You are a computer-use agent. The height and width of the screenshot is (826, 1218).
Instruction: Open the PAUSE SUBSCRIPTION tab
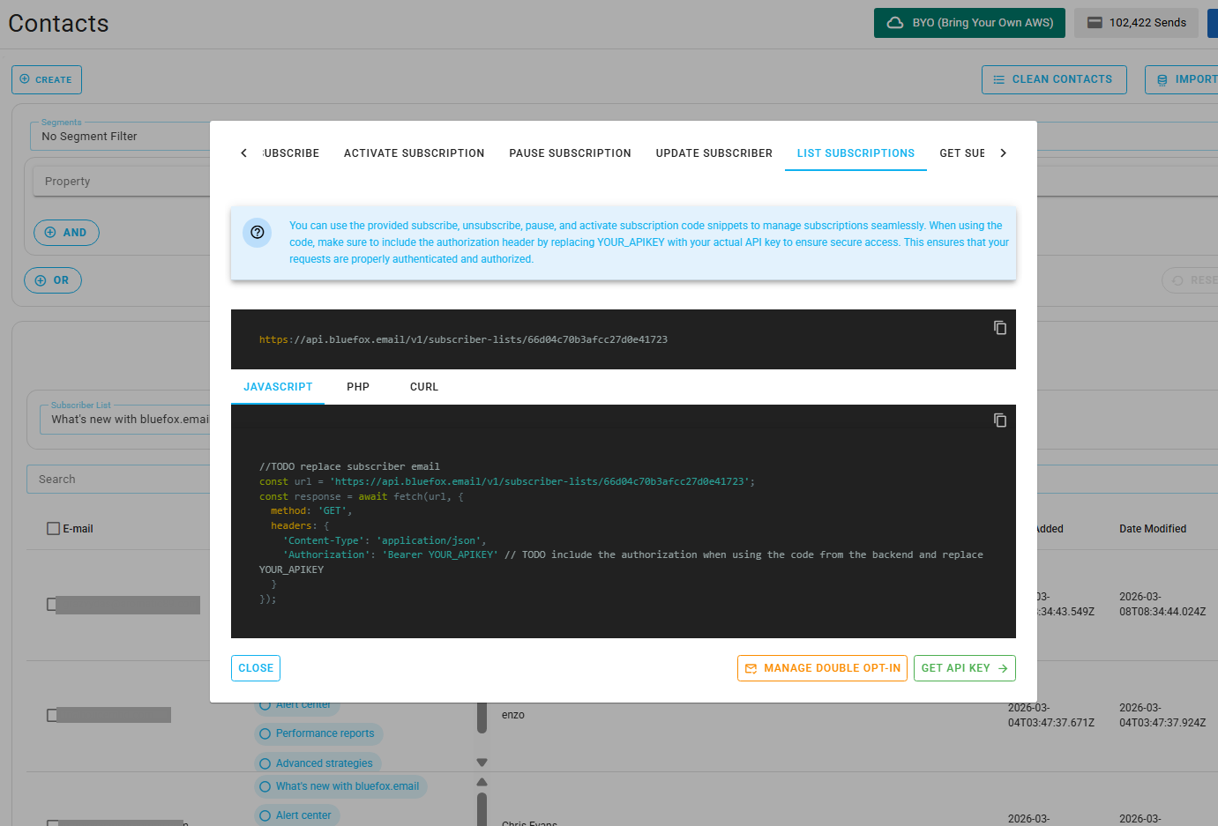tap(570, 153)
